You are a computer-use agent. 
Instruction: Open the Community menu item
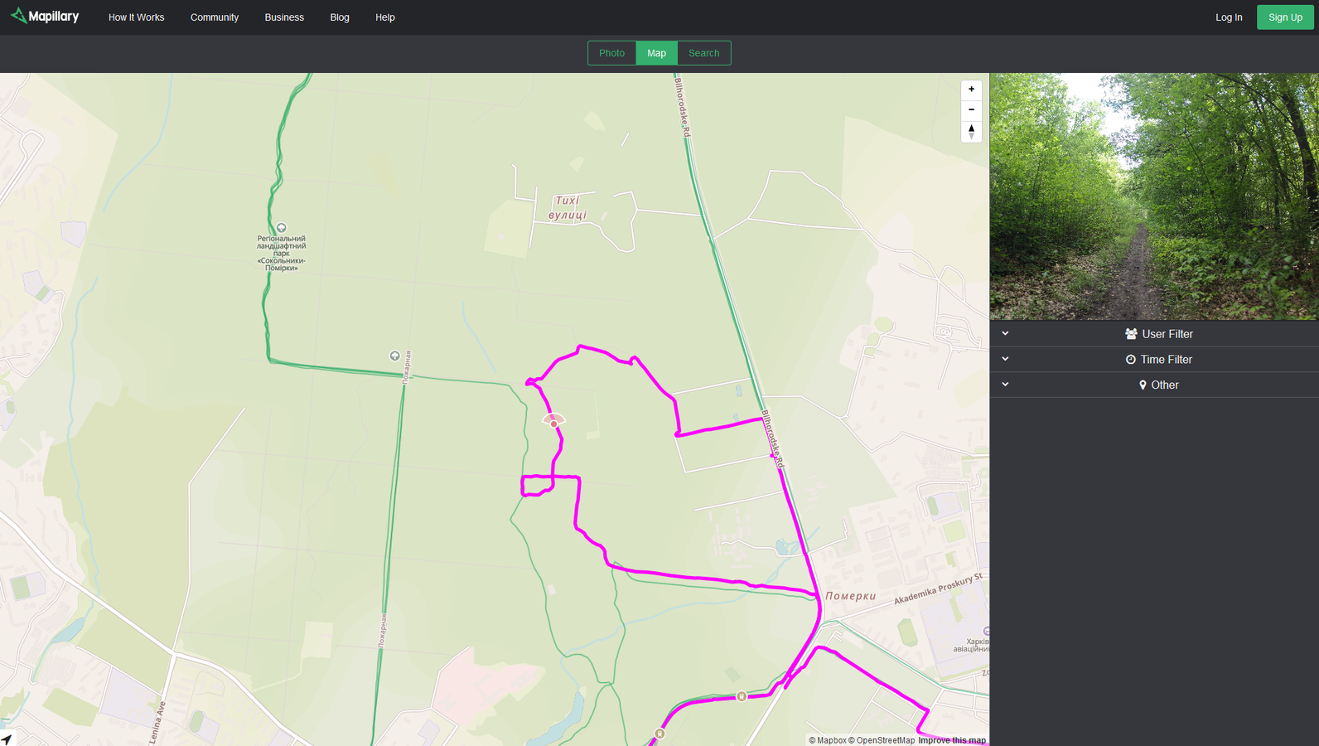[x=215, y=17]
